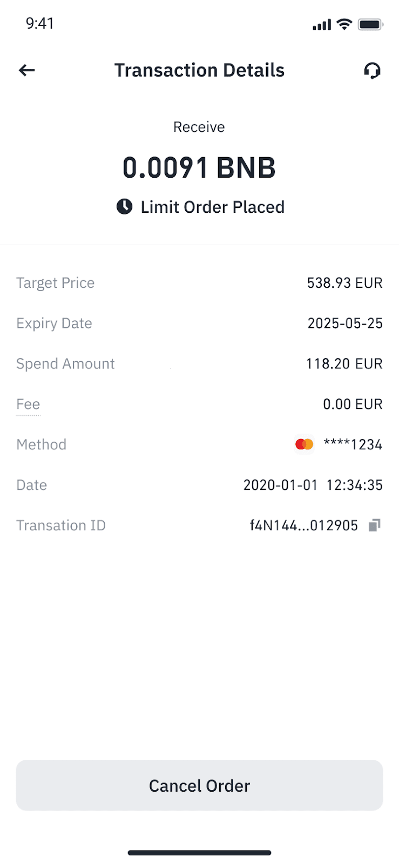Tap the cellular signal bars
Viewport: 399px width, 864px height.
tap(322, 25)
